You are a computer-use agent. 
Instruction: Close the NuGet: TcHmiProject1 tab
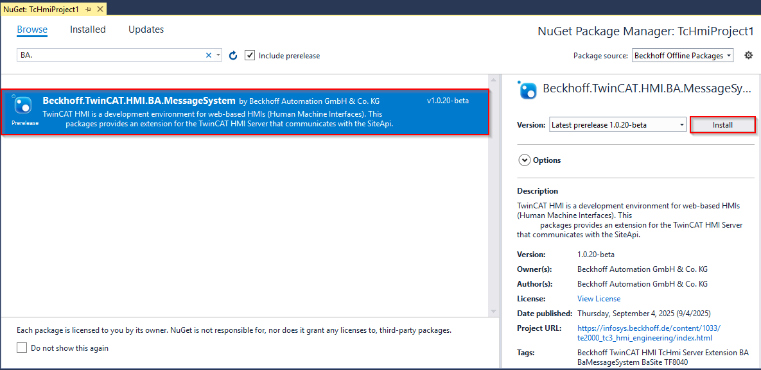click(100, 10)
